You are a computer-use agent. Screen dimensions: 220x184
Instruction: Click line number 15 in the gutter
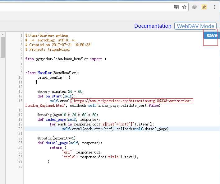coord(20,101)
